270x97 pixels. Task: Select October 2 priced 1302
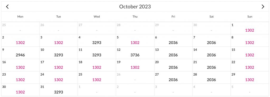[20, 40]
